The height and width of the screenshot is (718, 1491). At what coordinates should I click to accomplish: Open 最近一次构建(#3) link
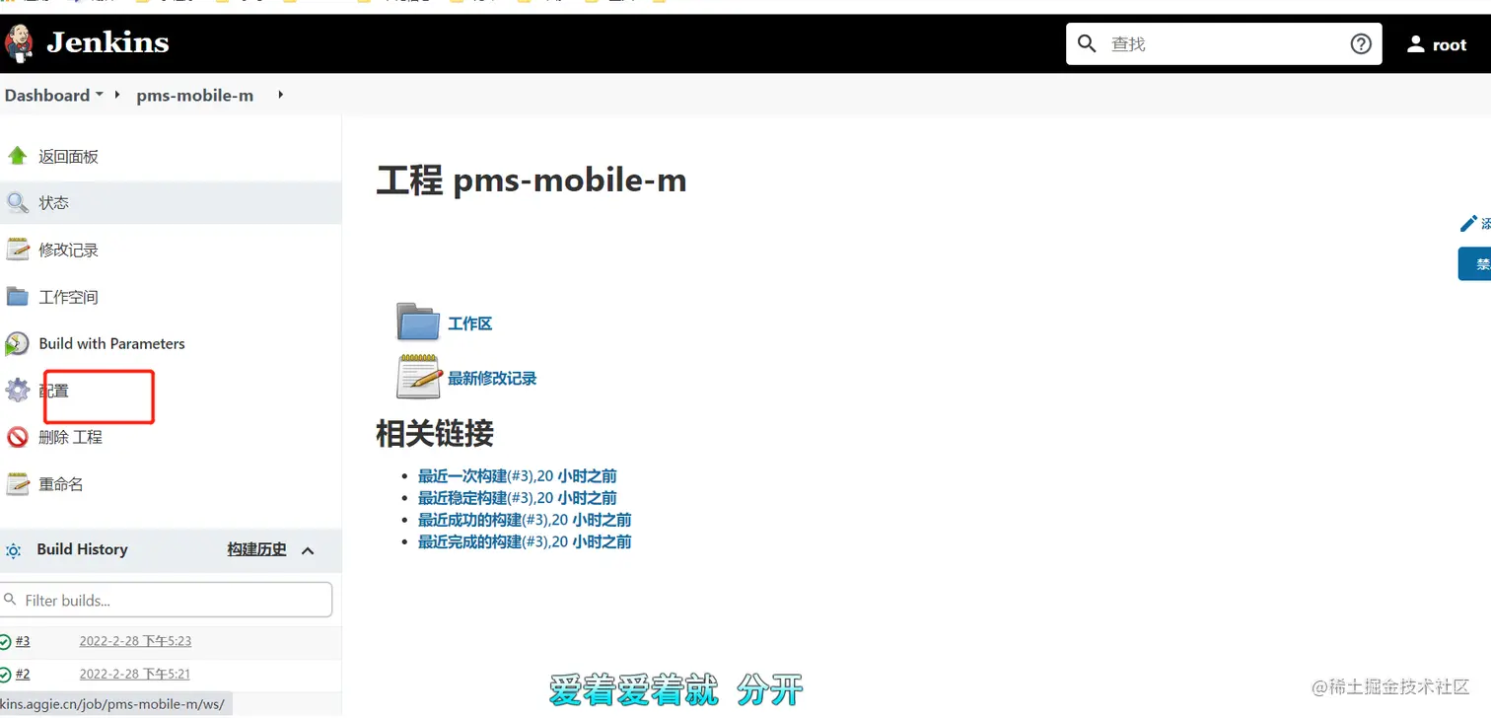click(x=518, y=476)
